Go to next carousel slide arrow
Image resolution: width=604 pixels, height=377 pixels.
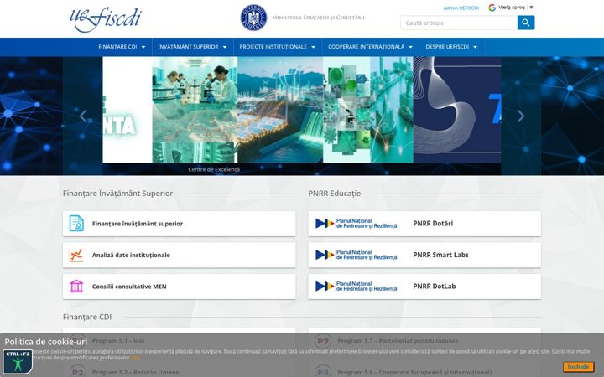point(521,116)
